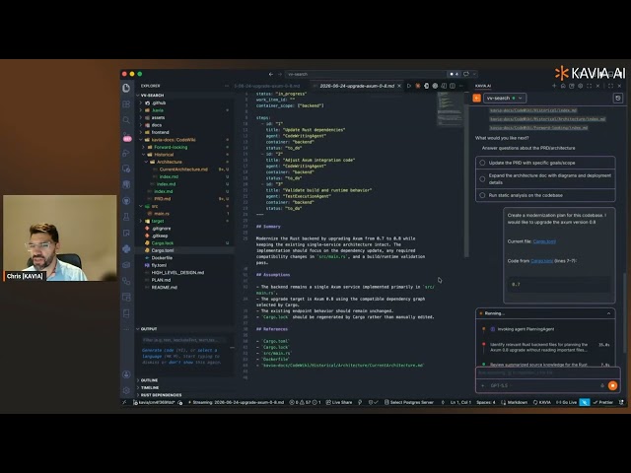Viewport: 631px width, 473px height.
Task: Open PRD.md in explorer
Action: coord(163,199)
